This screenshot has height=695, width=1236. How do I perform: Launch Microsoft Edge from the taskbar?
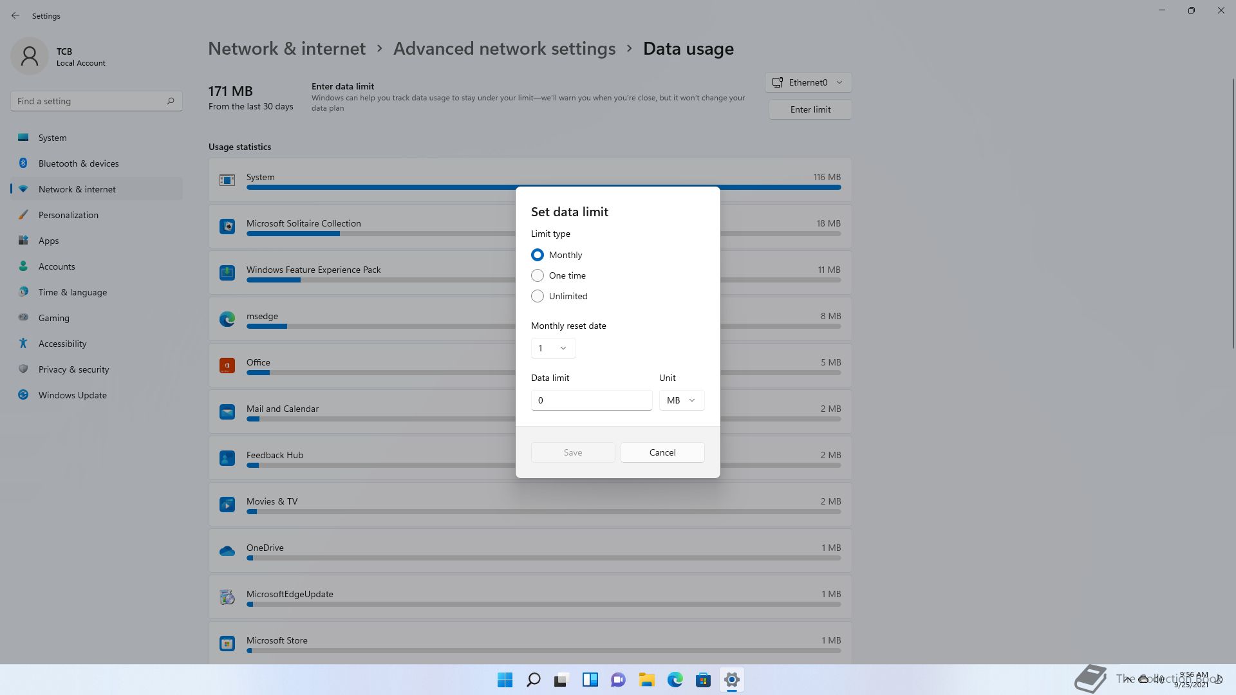pos(675,680)
